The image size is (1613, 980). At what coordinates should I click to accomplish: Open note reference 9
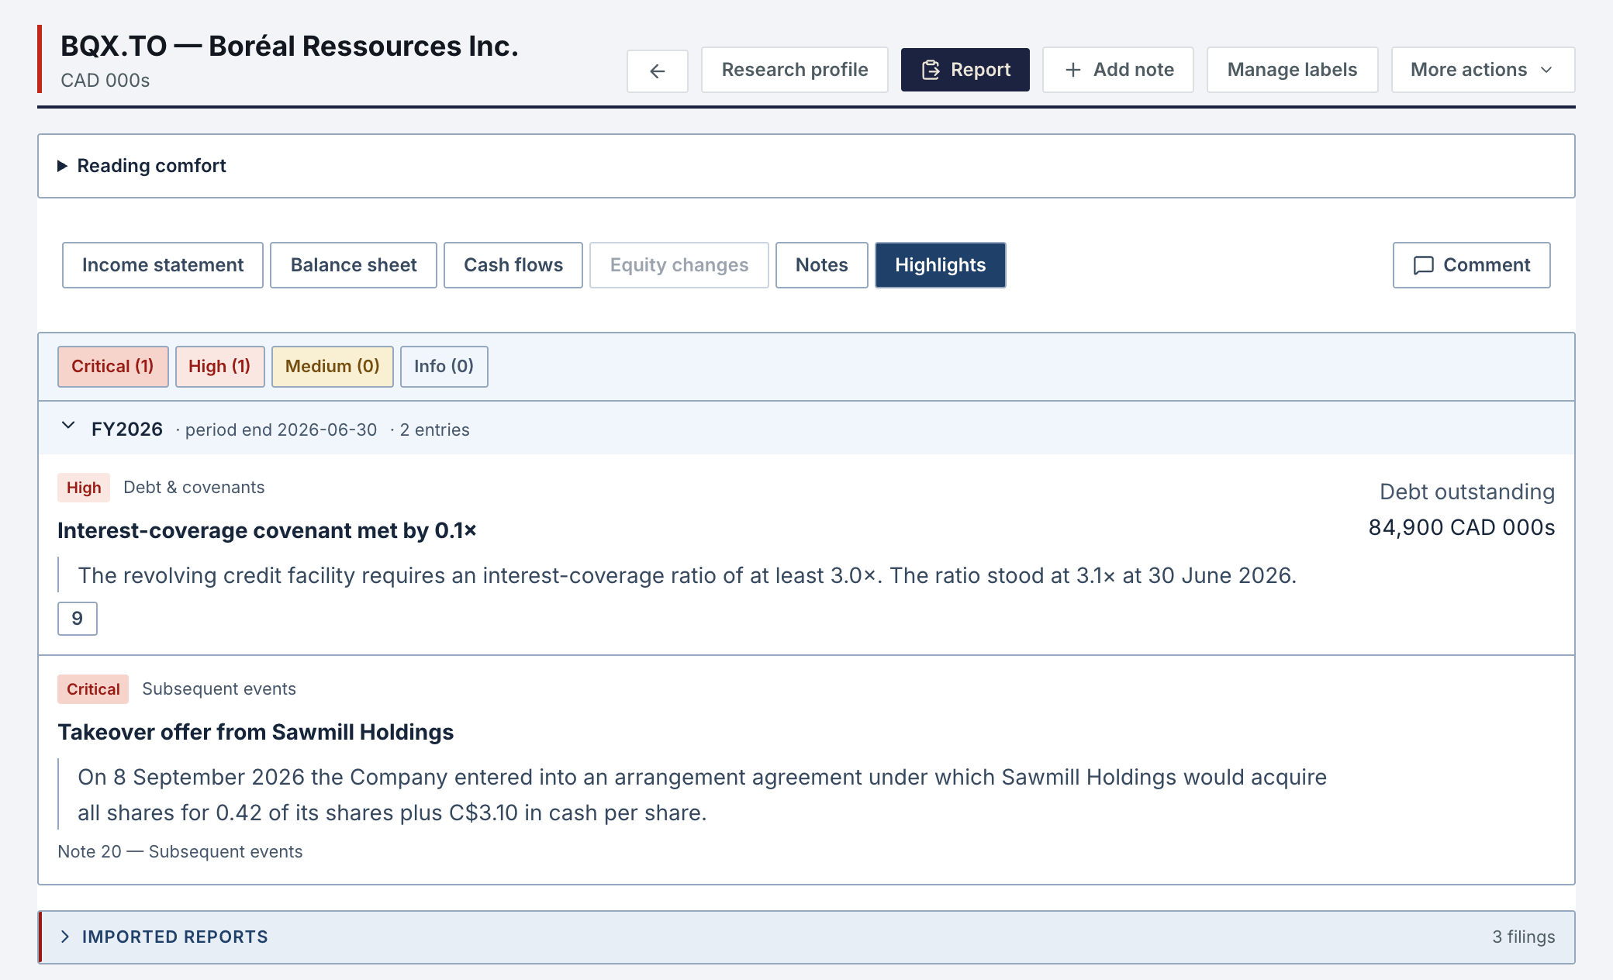click(78, 619)
